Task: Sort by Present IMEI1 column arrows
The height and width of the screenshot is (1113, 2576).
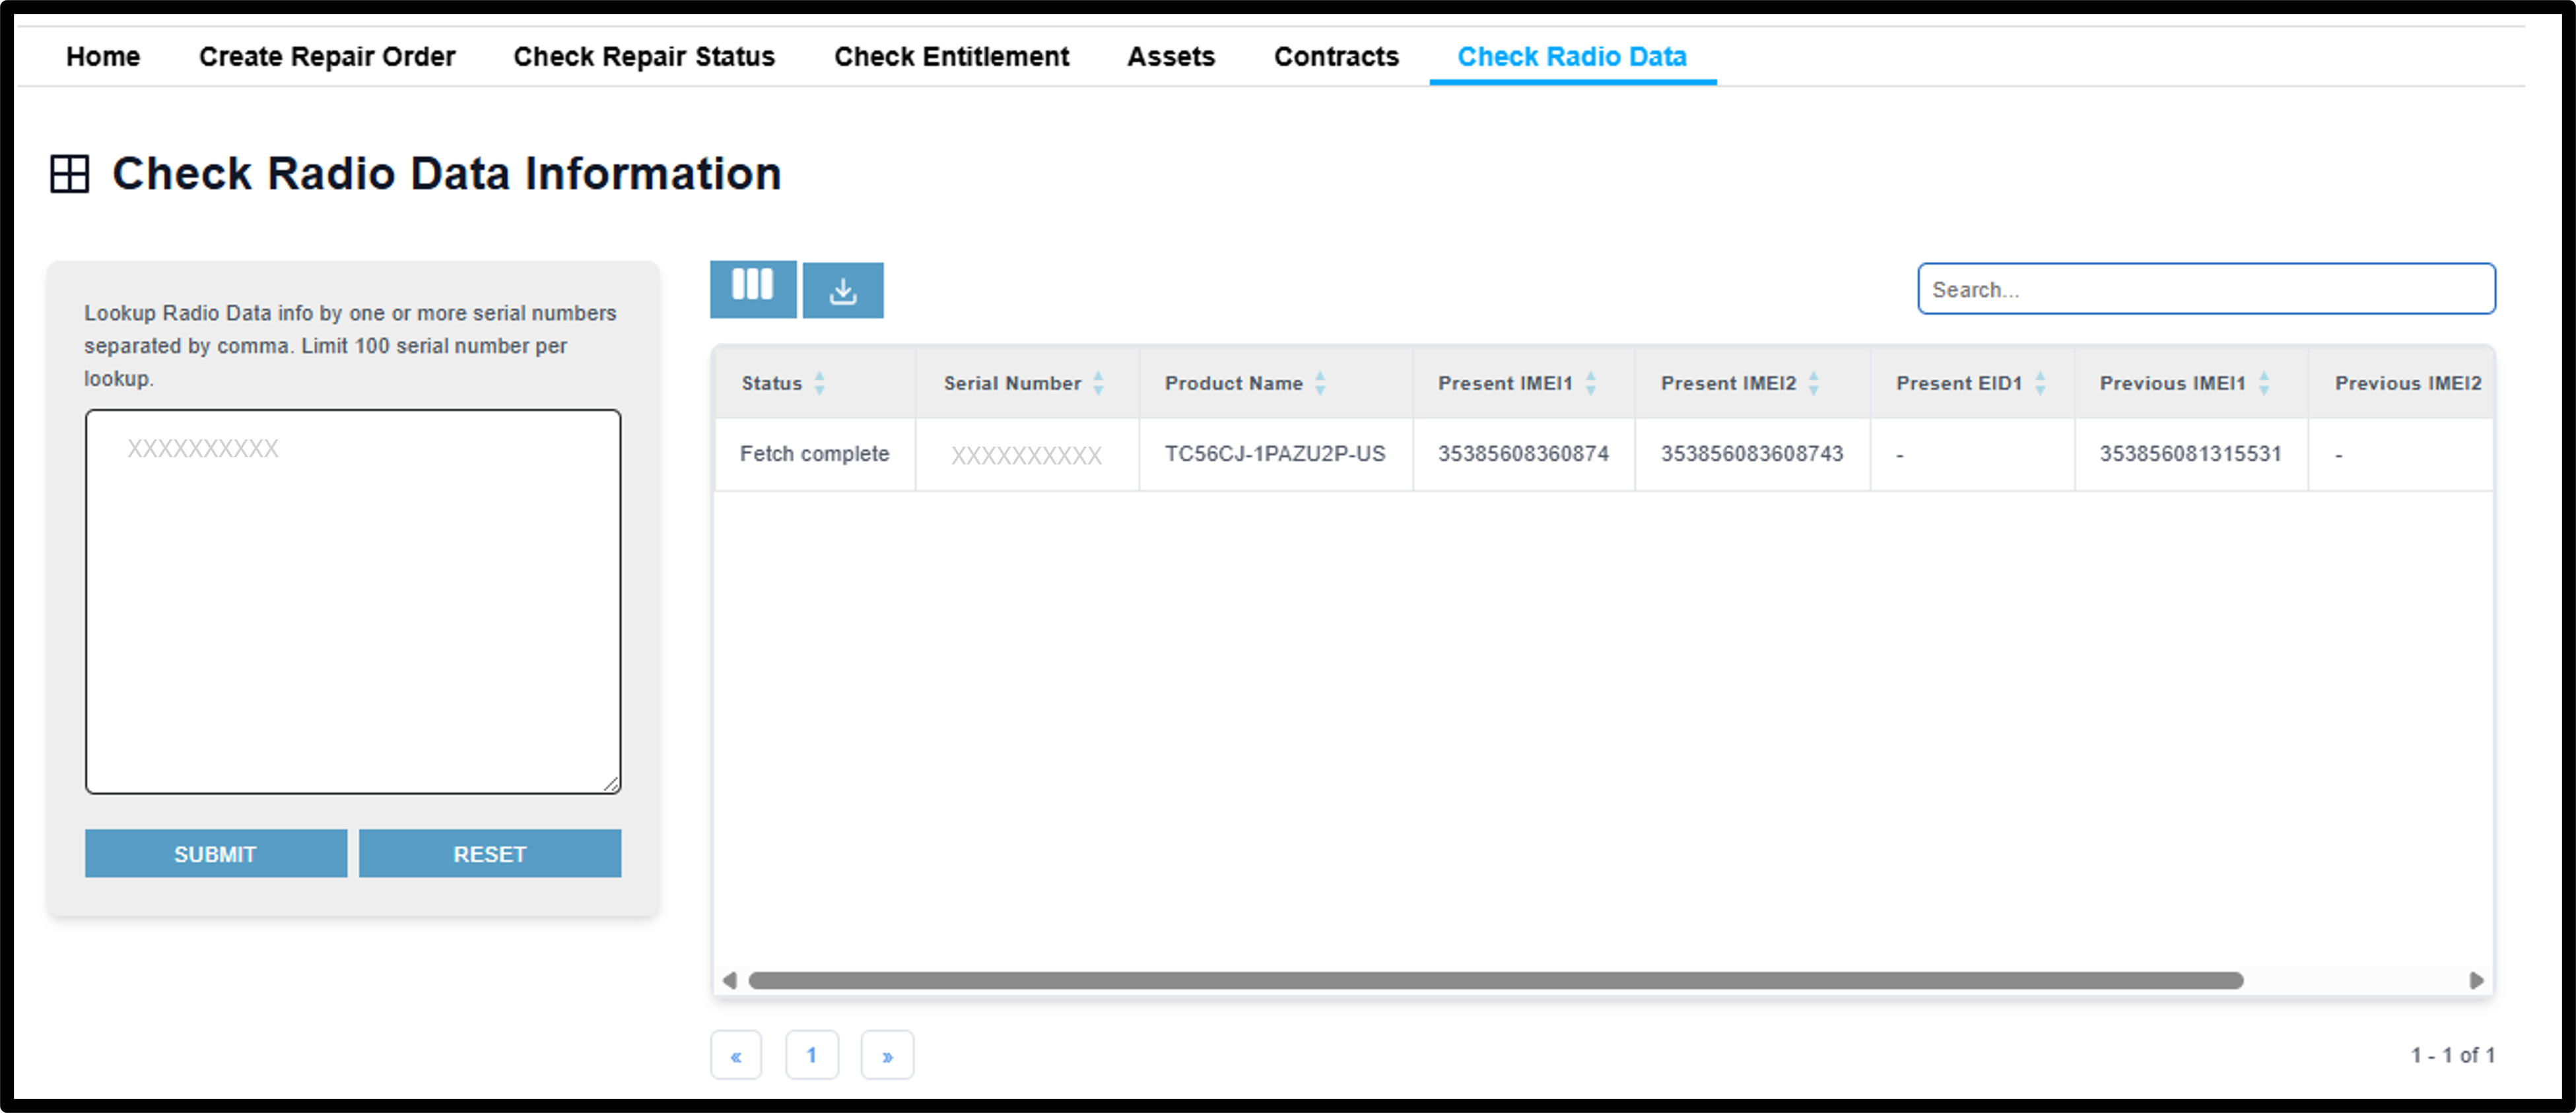Action: tap(1590, 383)
